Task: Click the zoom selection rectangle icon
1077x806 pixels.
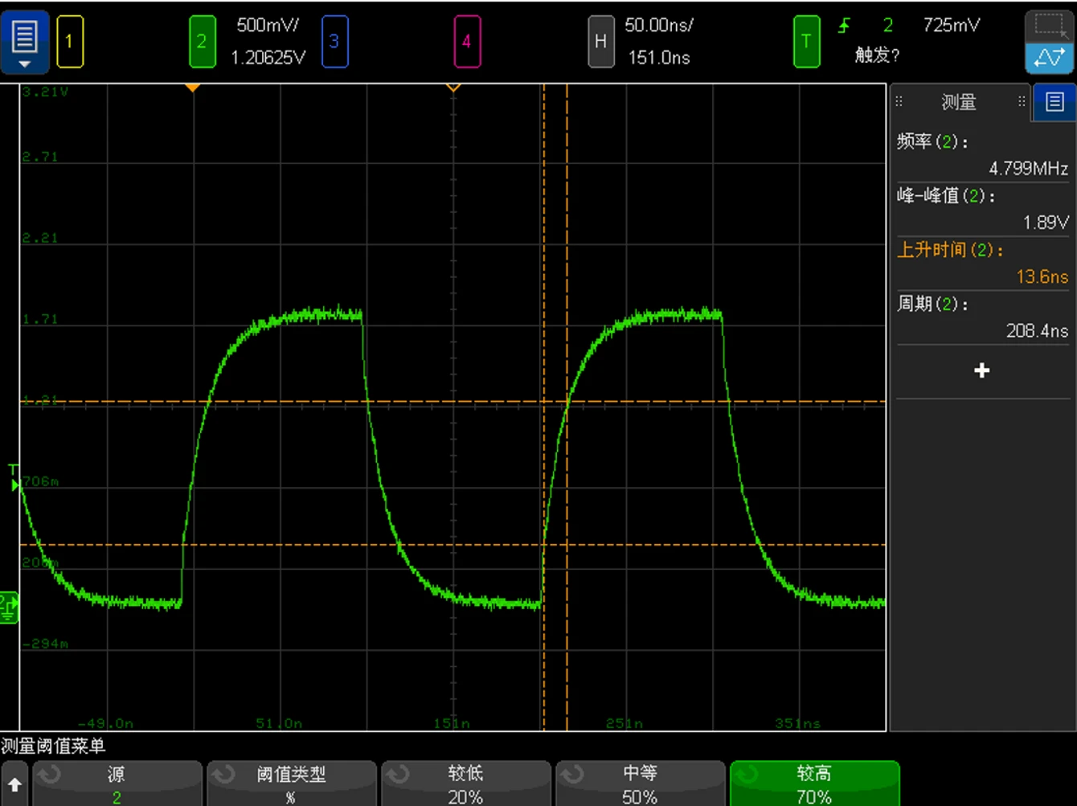Action: point(1049,27)
